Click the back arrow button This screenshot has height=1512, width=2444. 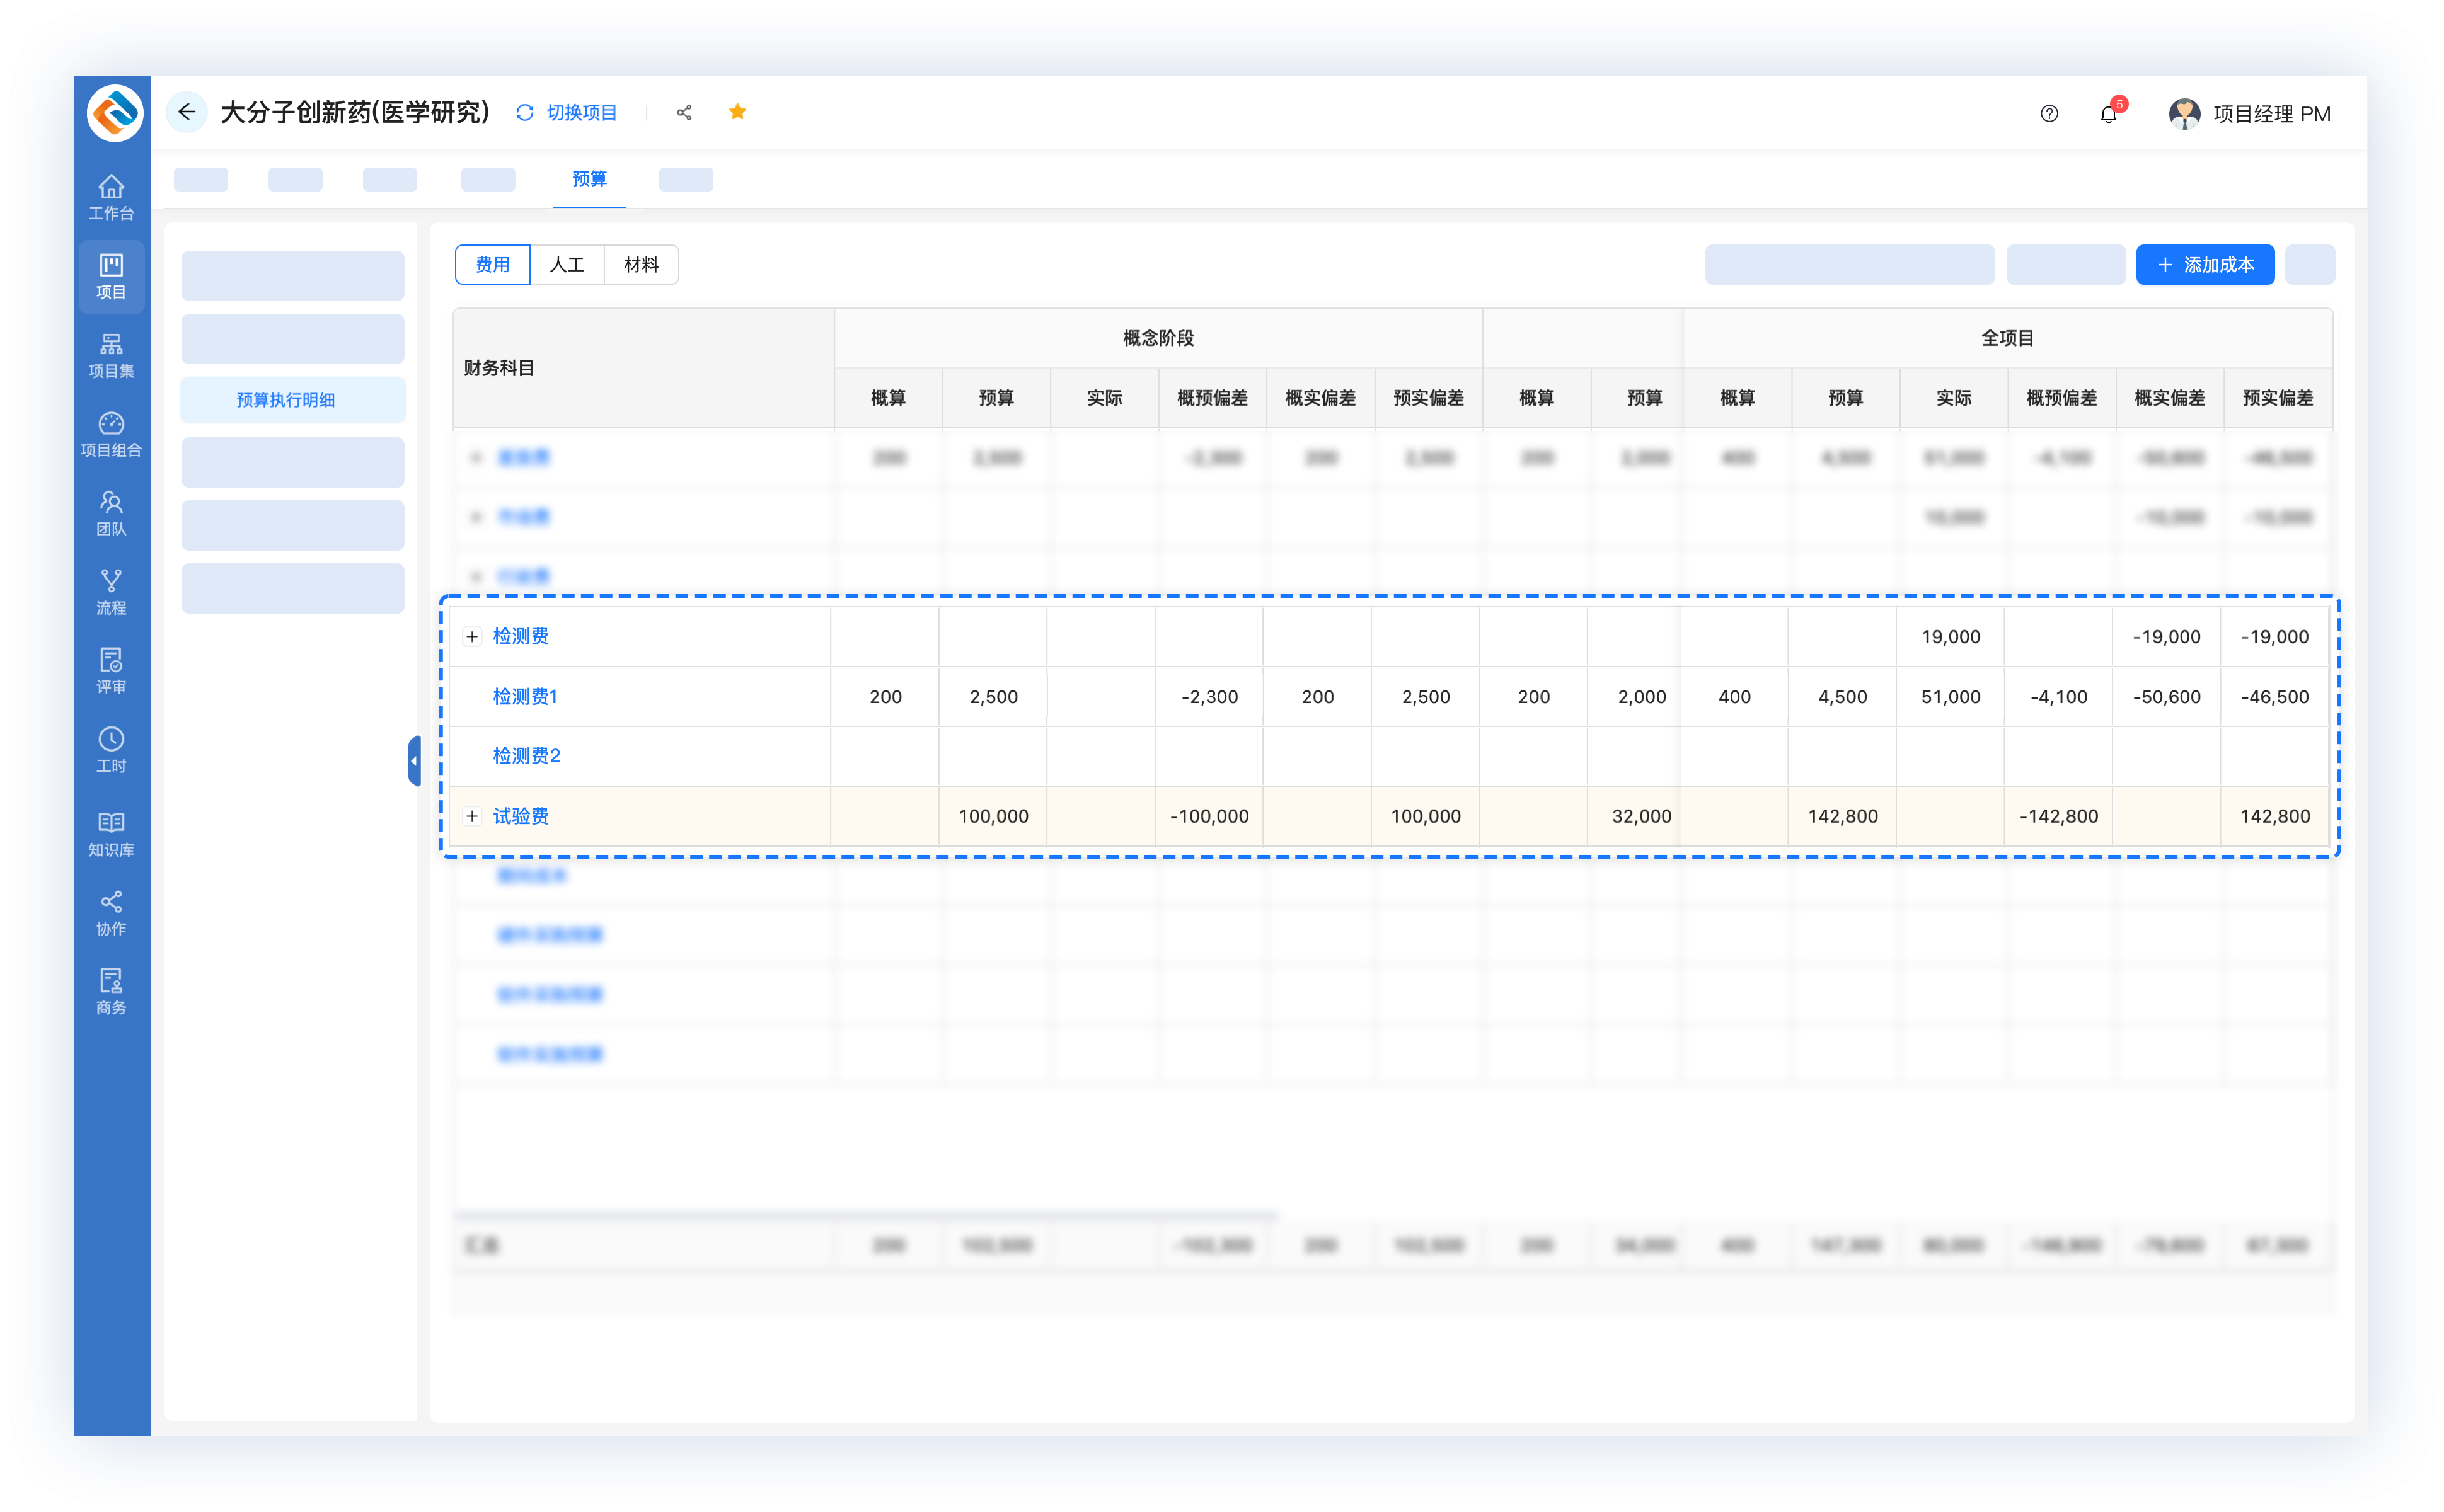click(x=187, y=112)
